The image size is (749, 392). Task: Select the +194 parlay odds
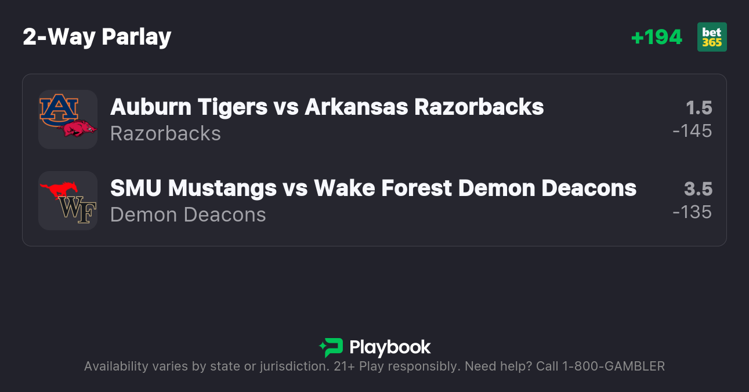[656, 37]
